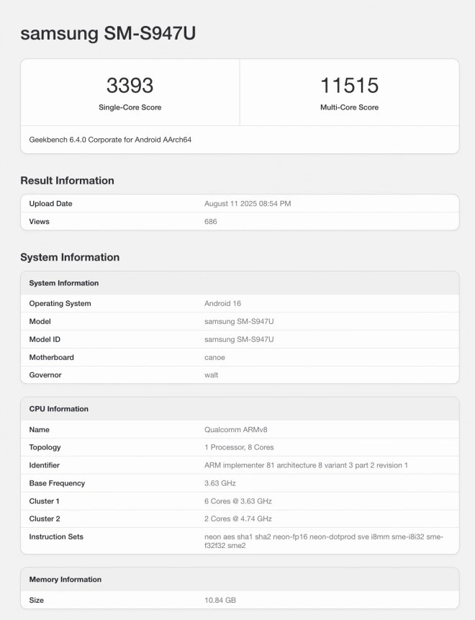Select '2 Cores @ 4.74 GHz' value
The width and height of the screenshot is (475, 620).
click(238, 518)
